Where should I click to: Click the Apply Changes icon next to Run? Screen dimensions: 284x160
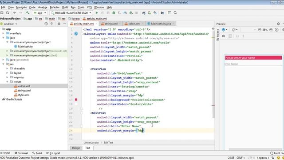(x=103, y=13)
